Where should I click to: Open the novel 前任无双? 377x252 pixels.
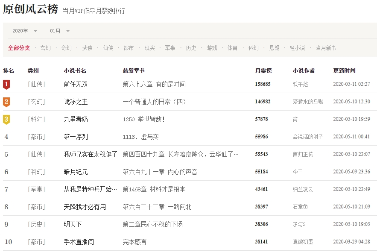click(x=76, y=85)
